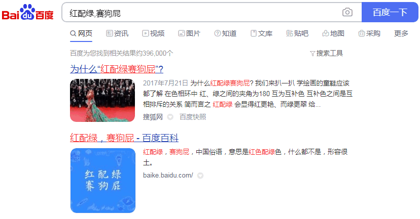Switch to the 资讯 tab
The height and width of the screenshot is (219, 420).
point(117,33)
